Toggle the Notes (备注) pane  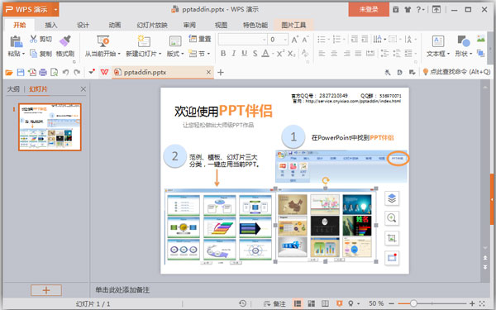(275, 303)
